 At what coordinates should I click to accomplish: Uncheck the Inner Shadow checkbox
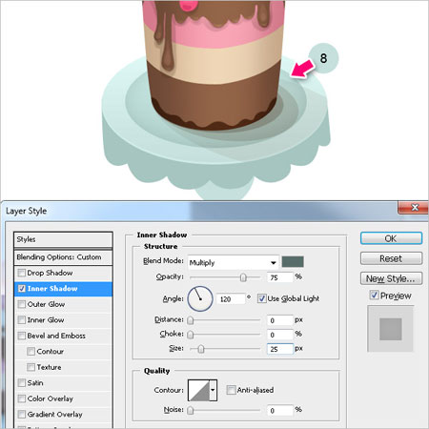point(22,289)
